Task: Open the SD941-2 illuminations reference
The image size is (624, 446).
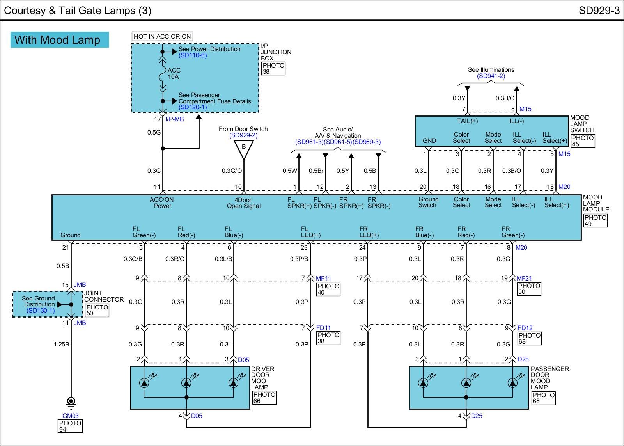Action: (x=491, y=76)
